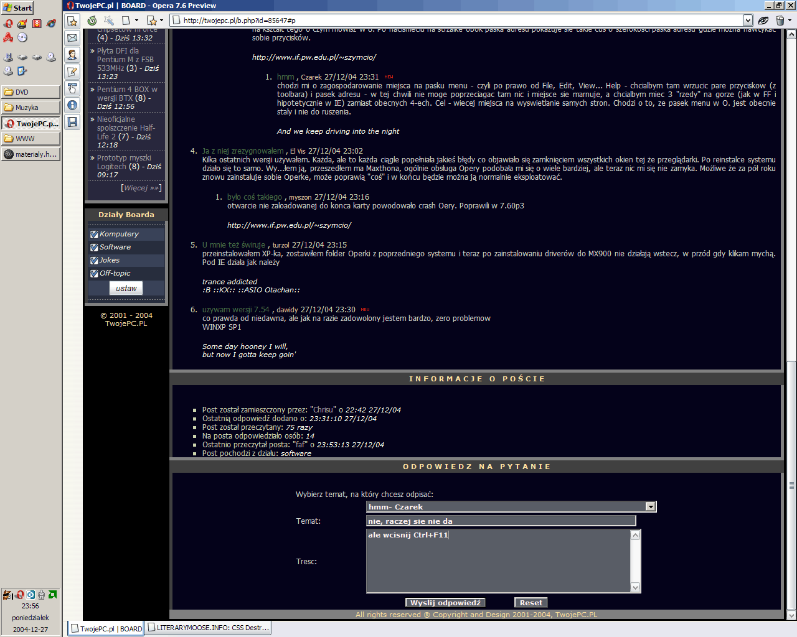Uncheck the Software section checkbox
This screenshot has height=637, width=797.
coord(94,248)
